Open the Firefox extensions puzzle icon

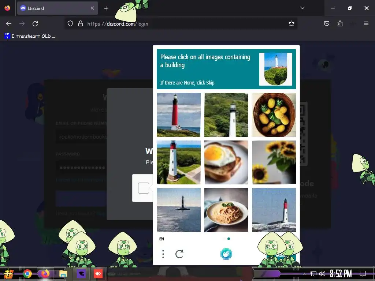point(340,23)
